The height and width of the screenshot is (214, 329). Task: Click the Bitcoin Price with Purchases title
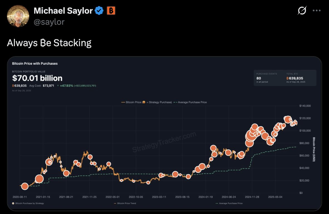[x=35, y=63]
